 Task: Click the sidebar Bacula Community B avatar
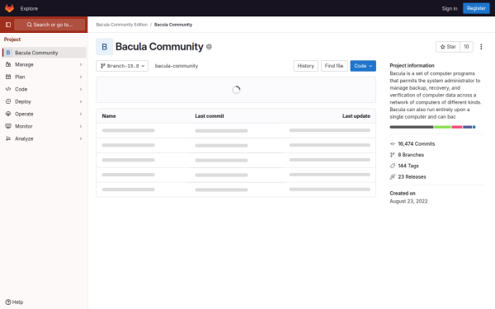[x=8, y=53]
